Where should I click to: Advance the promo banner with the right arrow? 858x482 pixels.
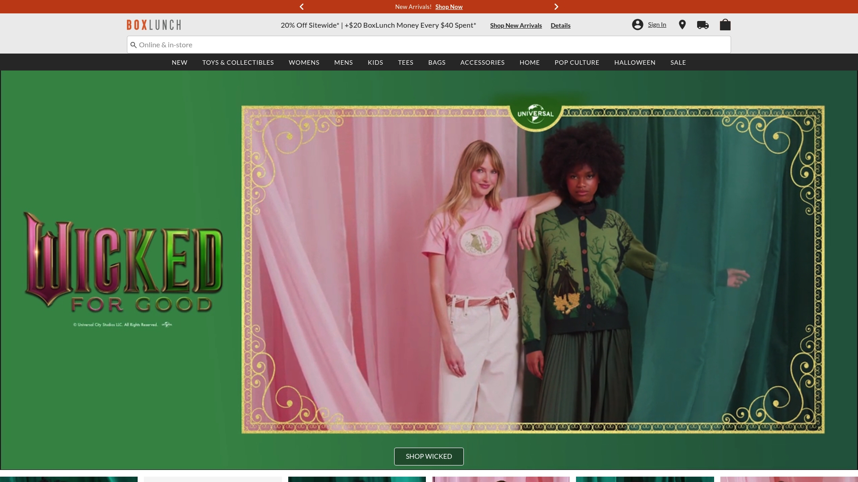(x=556, y=7)
